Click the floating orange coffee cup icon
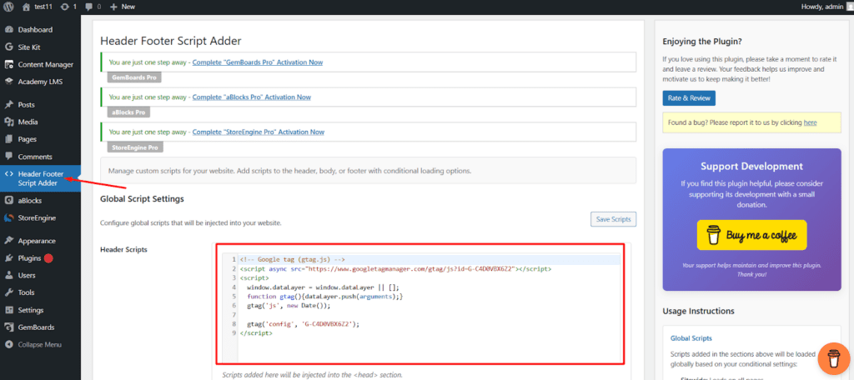 coord(833,359)
